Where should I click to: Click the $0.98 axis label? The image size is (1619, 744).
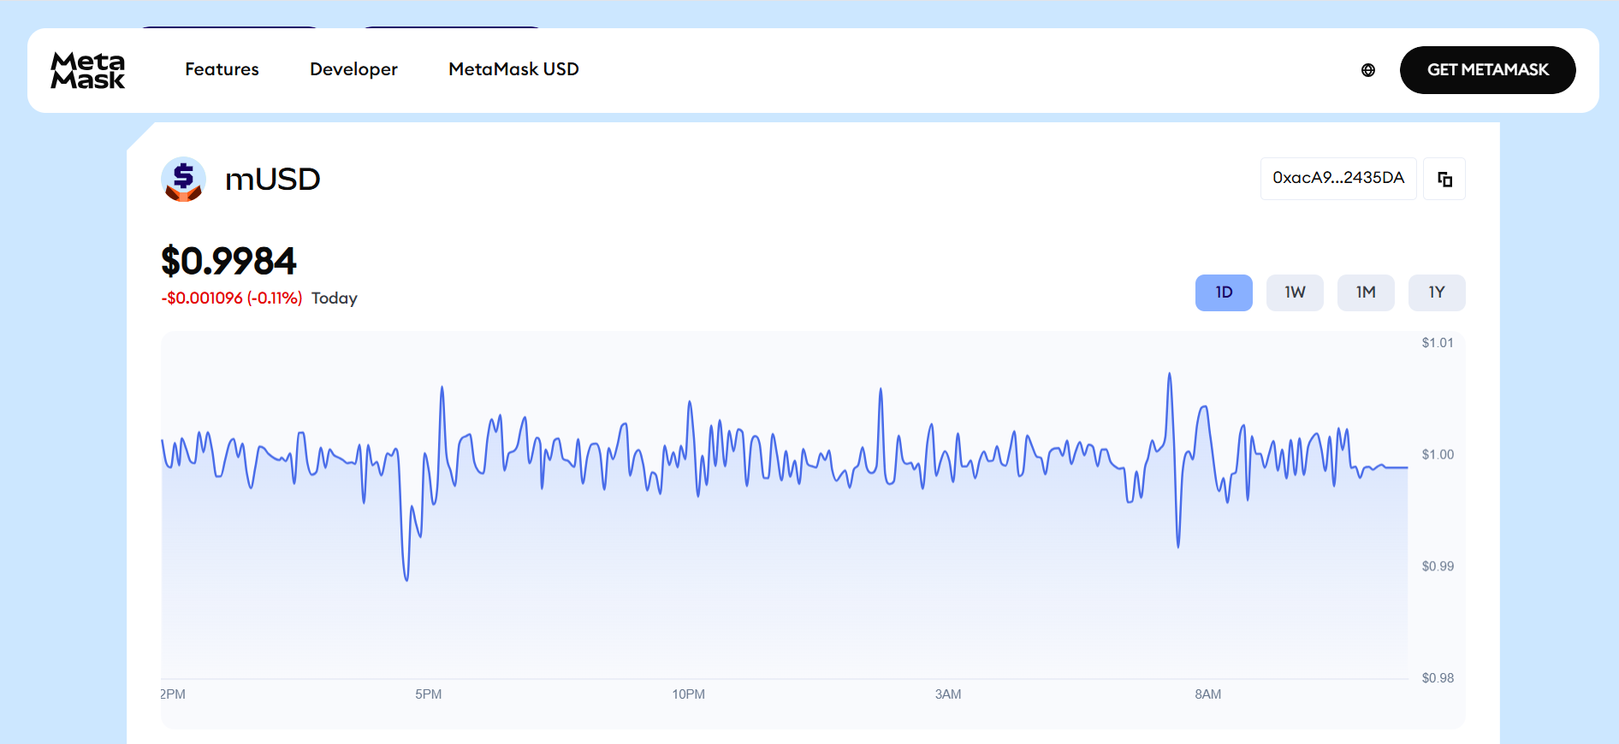pyautogui.click(x=1438, y=678)
